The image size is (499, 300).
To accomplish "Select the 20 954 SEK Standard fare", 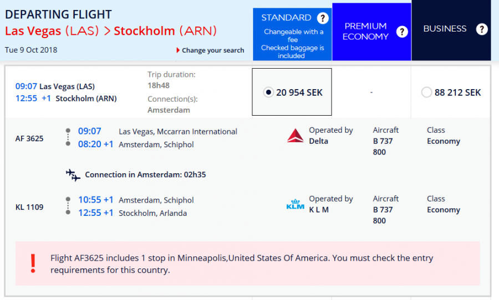I will [x=269, y=92].
